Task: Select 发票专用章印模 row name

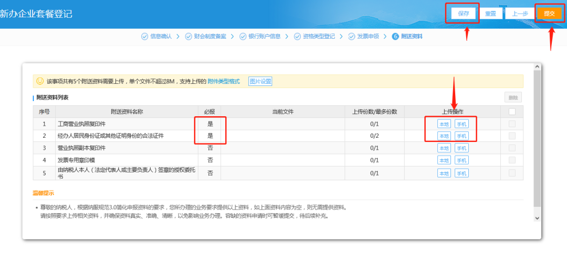Action: tap(76, 160)
